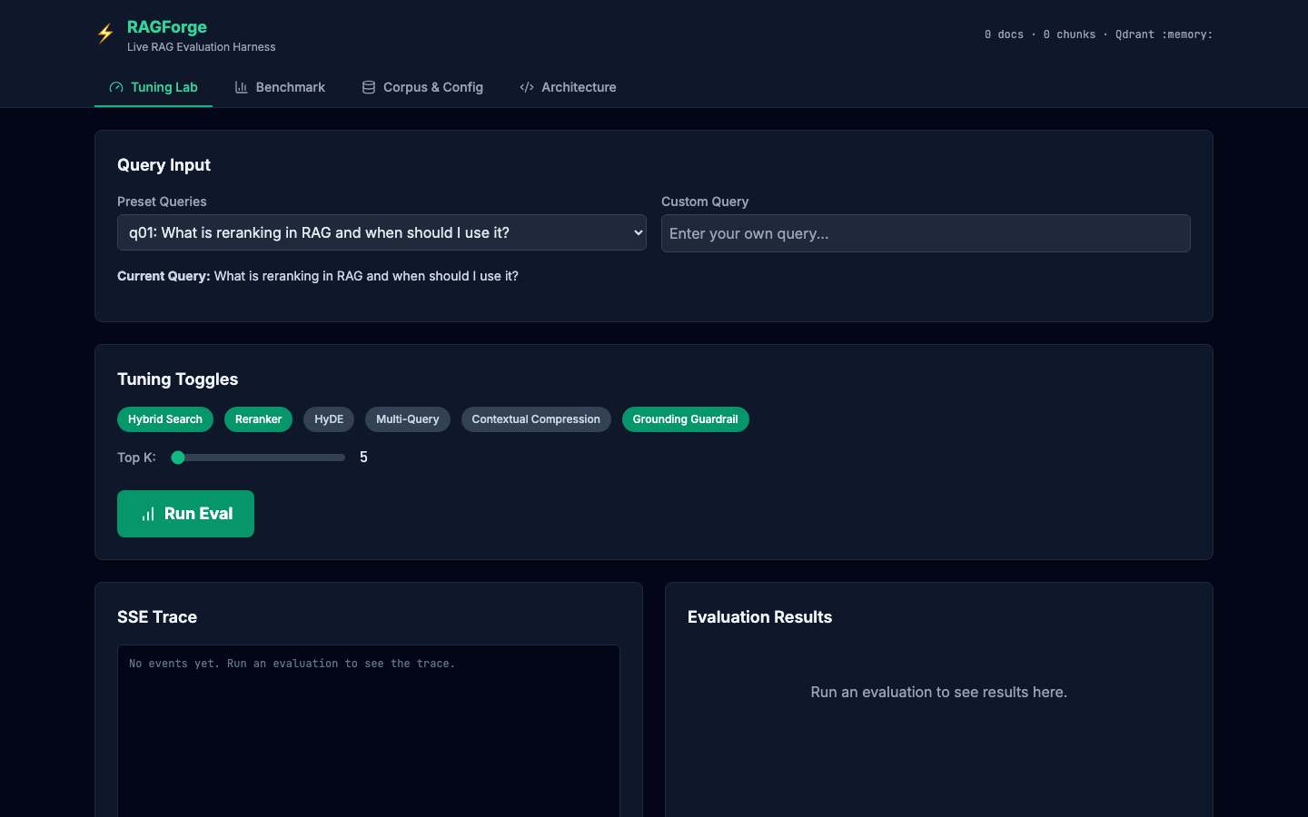Click the Current Query text line
Image resolution: width=1308 pixels, height=817 pixels.
pyautogui.click(x=318, y=276)
